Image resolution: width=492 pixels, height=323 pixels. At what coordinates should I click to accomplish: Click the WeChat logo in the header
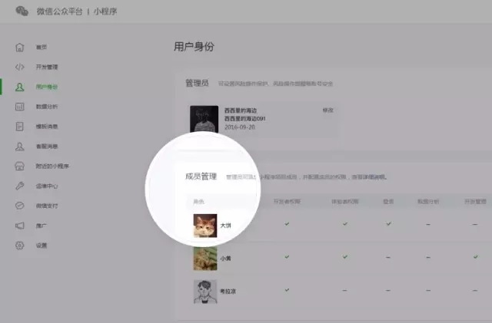[22, 12]
